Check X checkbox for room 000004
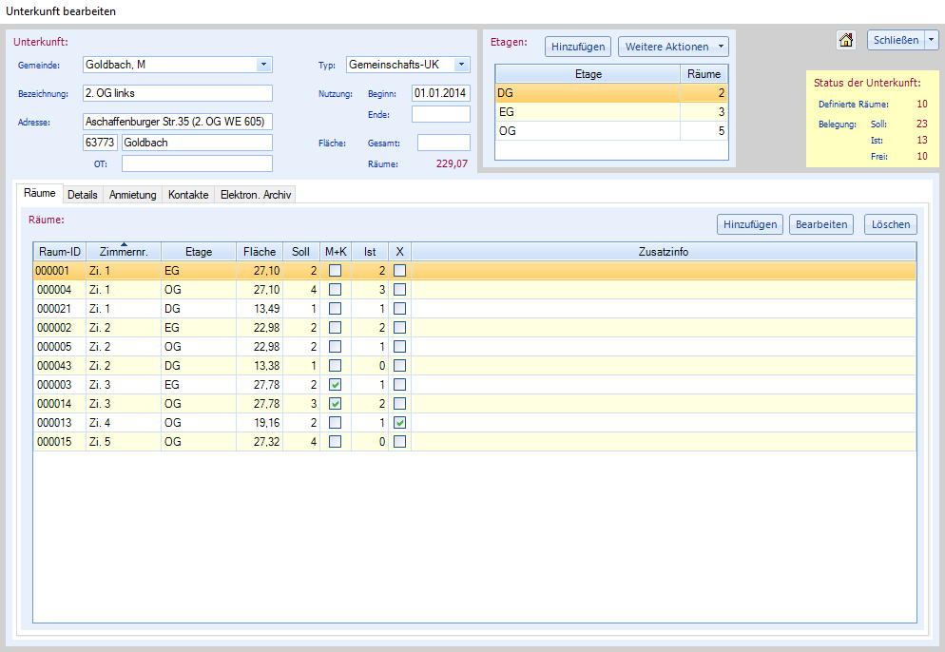 click(399, 290)
